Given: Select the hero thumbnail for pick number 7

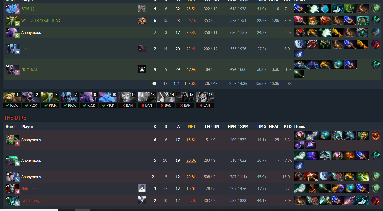Looking at the screenshot, I should click(69, 97).
